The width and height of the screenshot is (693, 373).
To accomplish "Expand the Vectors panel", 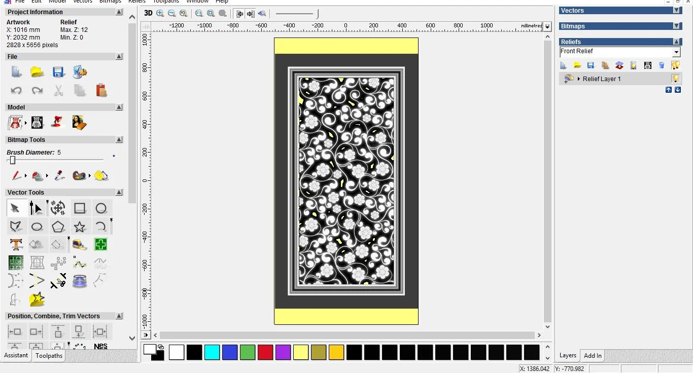I will point(676,11).
